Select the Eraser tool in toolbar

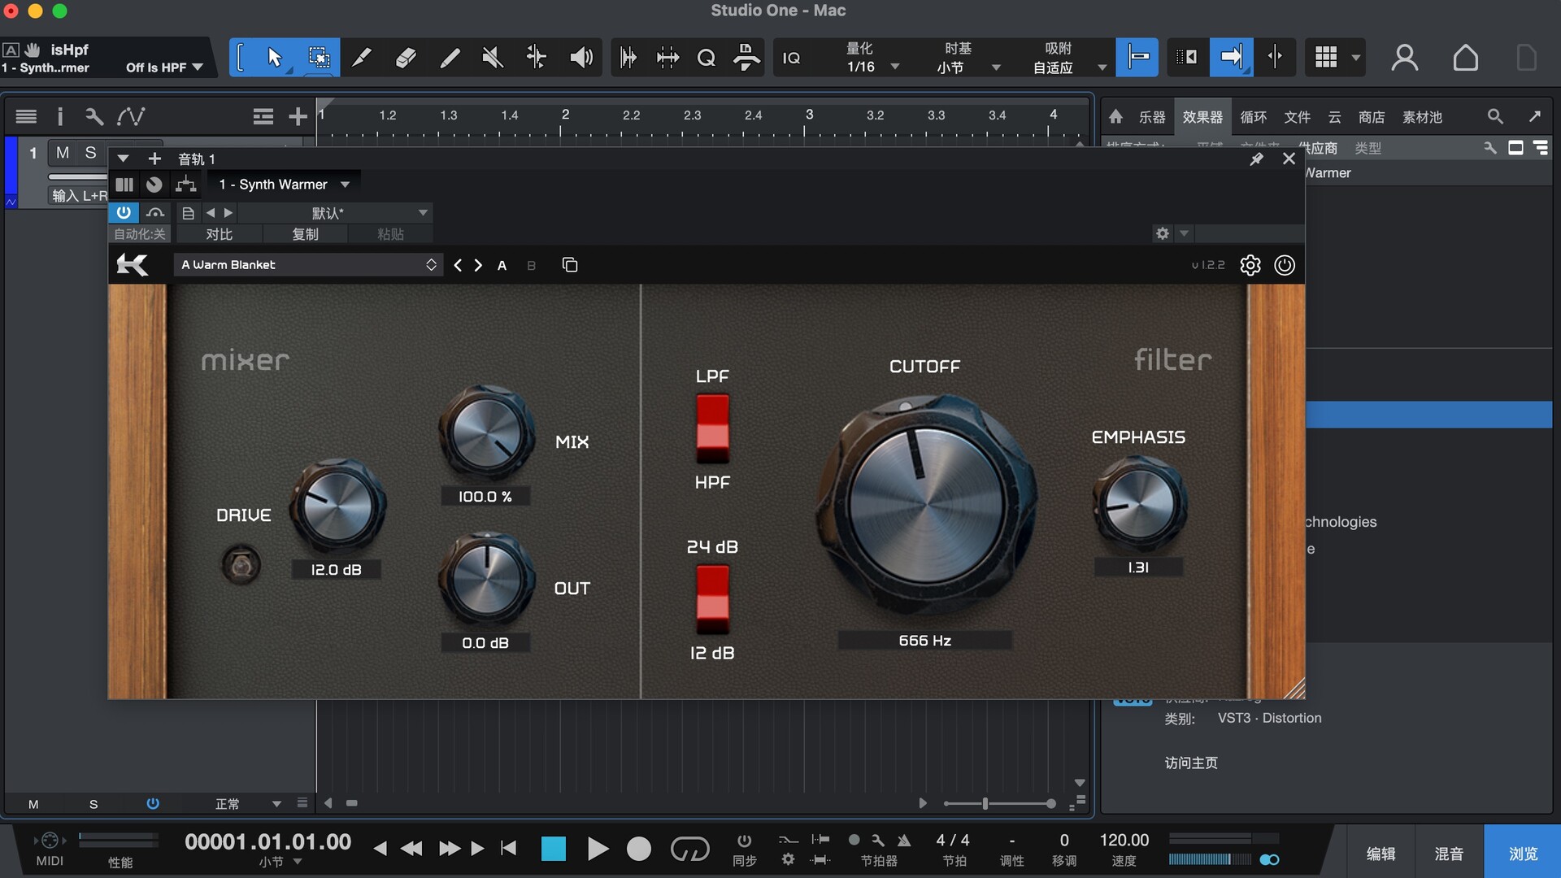[406, 58]
